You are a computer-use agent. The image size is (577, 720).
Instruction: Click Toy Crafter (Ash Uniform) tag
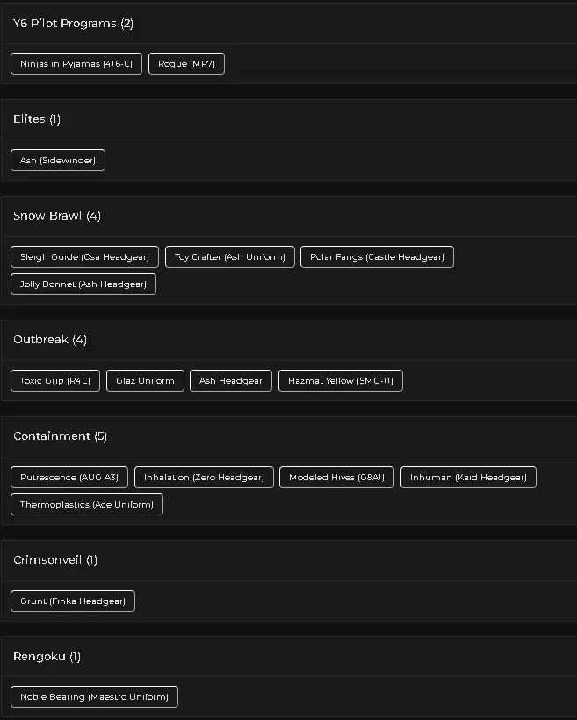coord(229,257)
